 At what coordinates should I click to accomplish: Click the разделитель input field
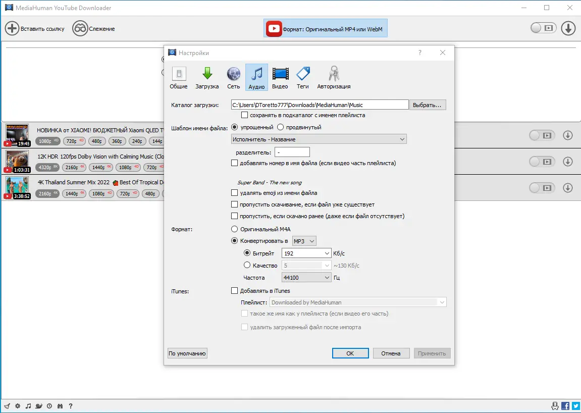(x=292, y=152)
